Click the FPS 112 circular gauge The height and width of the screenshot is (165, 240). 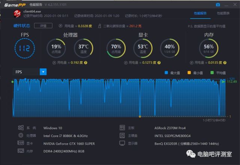[25, 48]
